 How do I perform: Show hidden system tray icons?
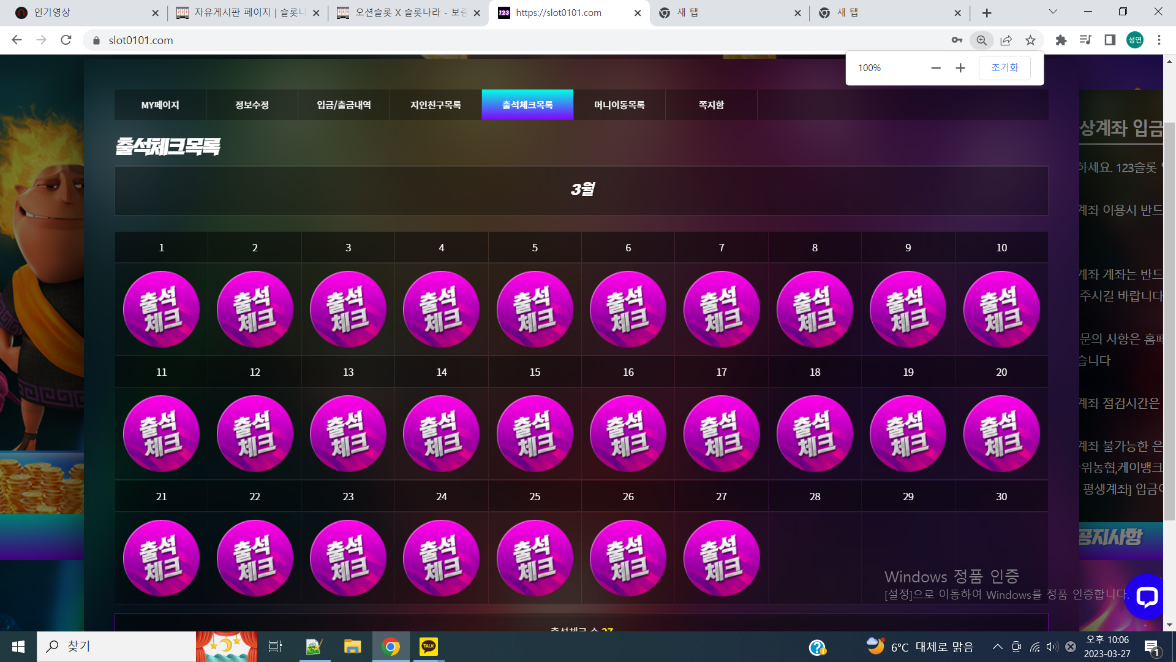click(998, 647)
